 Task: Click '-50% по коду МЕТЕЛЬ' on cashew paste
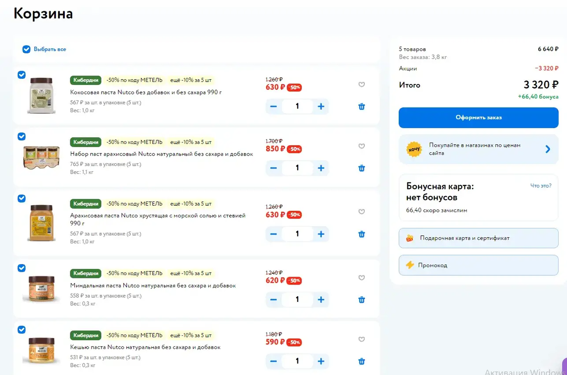134,335
